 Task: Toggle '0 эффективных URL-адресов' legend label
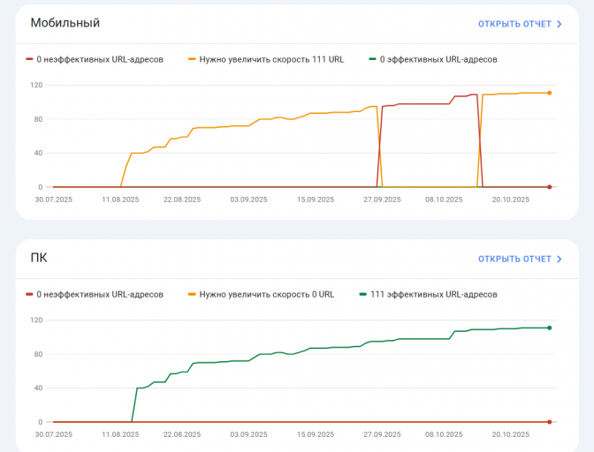point(438,60)
